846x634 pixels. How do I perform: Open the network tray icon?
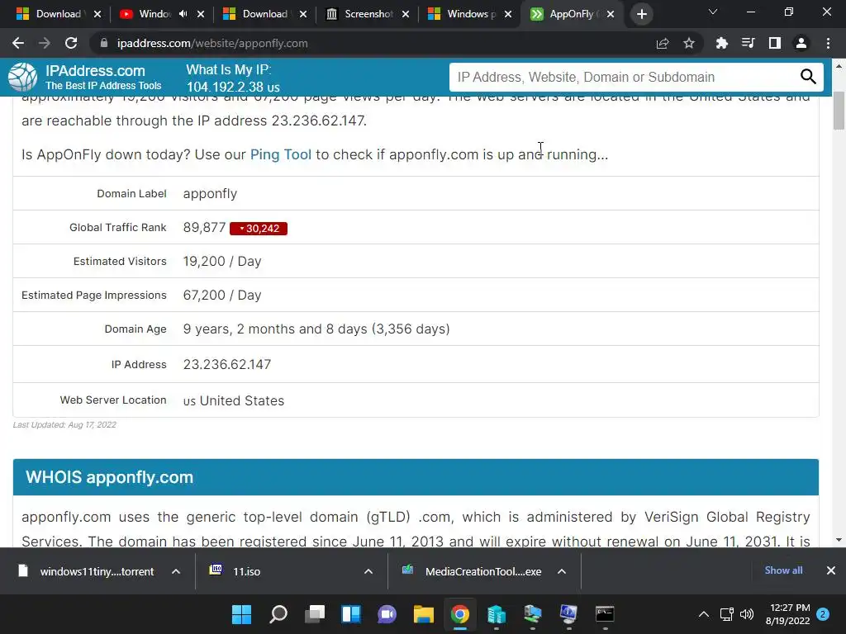726,614
